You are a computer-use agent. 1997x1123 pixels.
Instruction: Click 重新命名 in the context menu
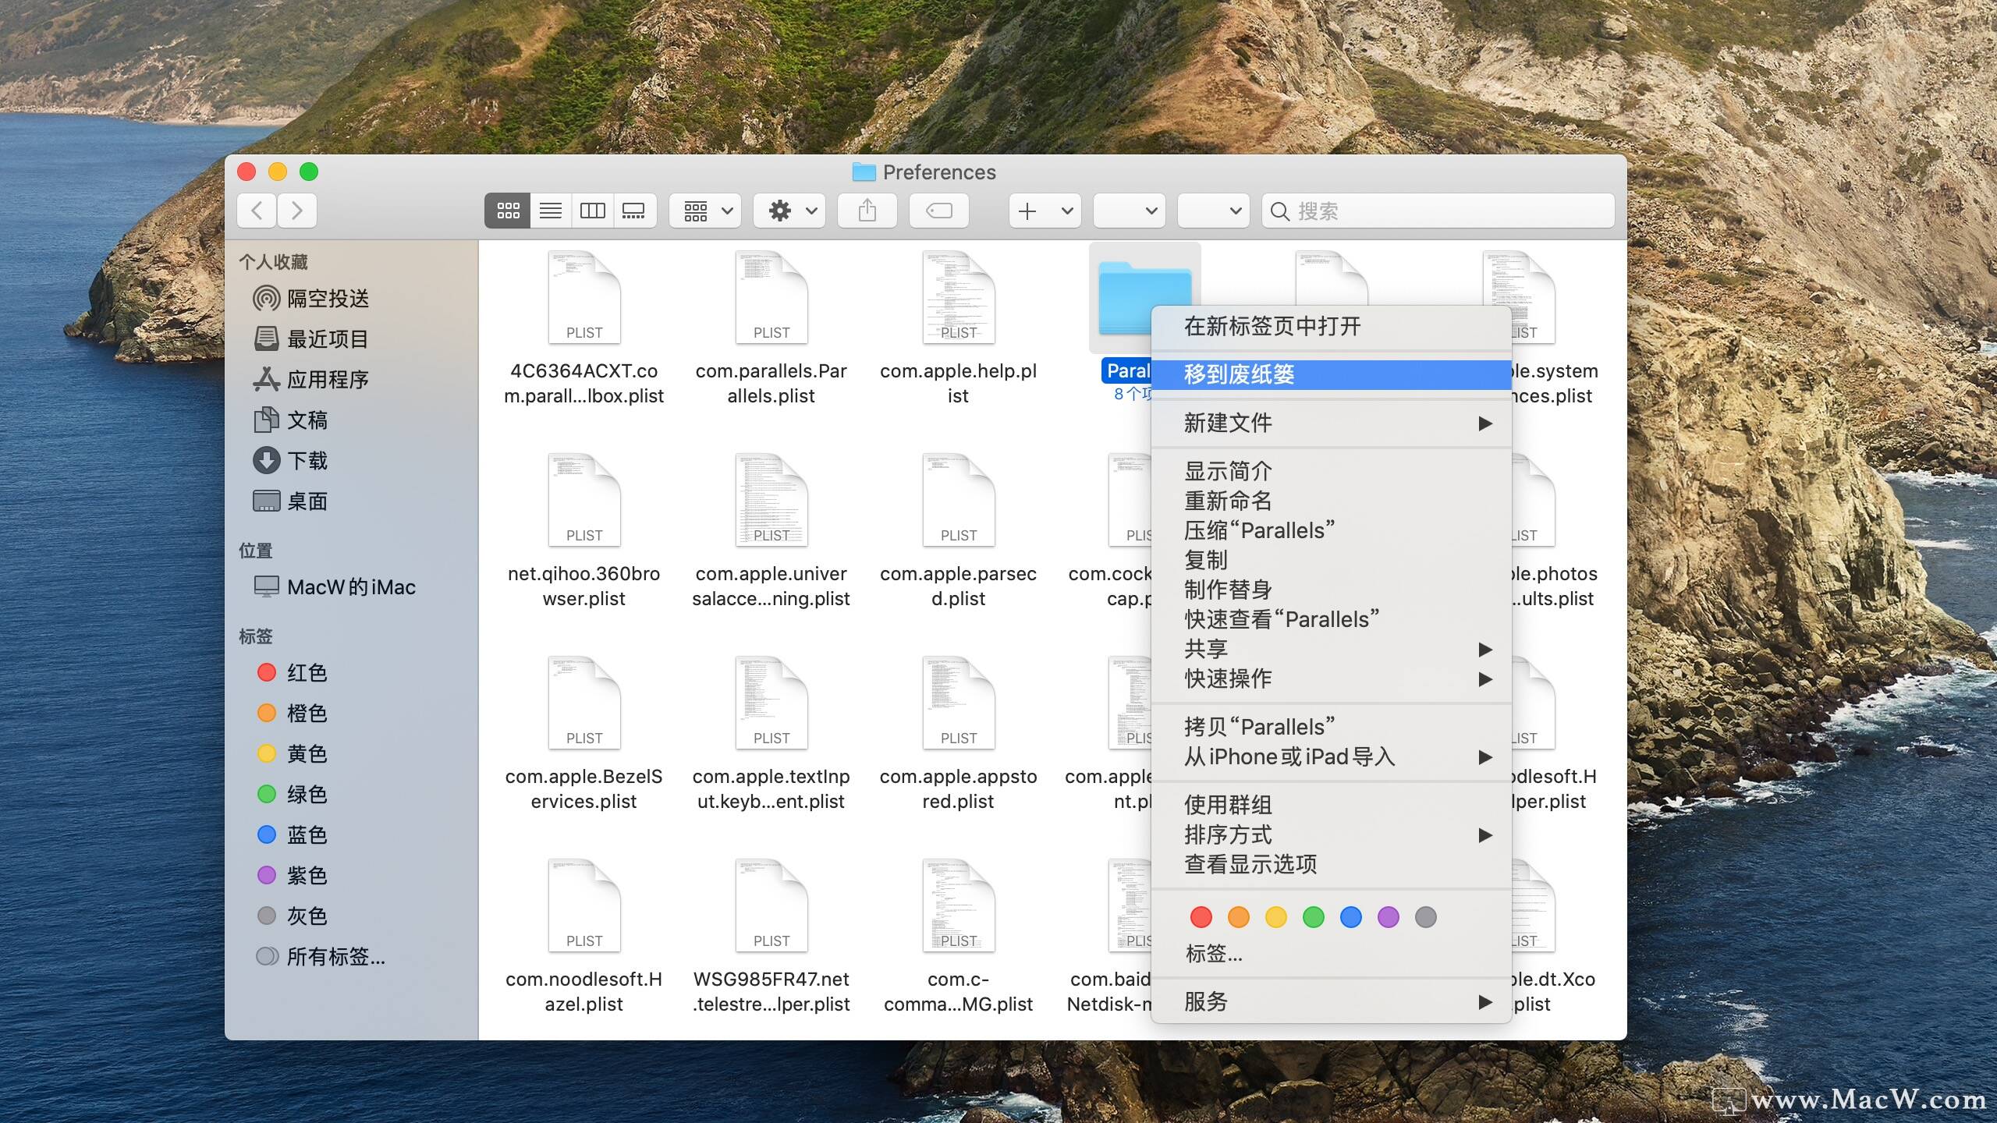pos(1228,501)
